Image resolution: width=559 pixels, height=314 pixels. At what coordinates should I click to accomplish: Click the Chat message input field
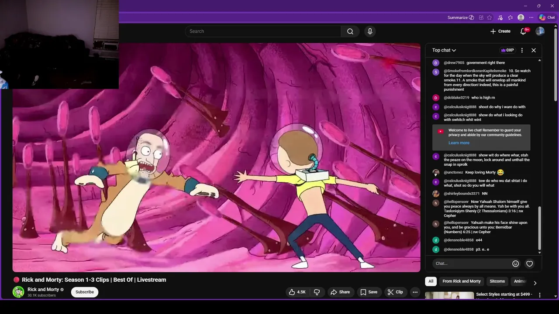pyautogui.click(x=472, y=263)
